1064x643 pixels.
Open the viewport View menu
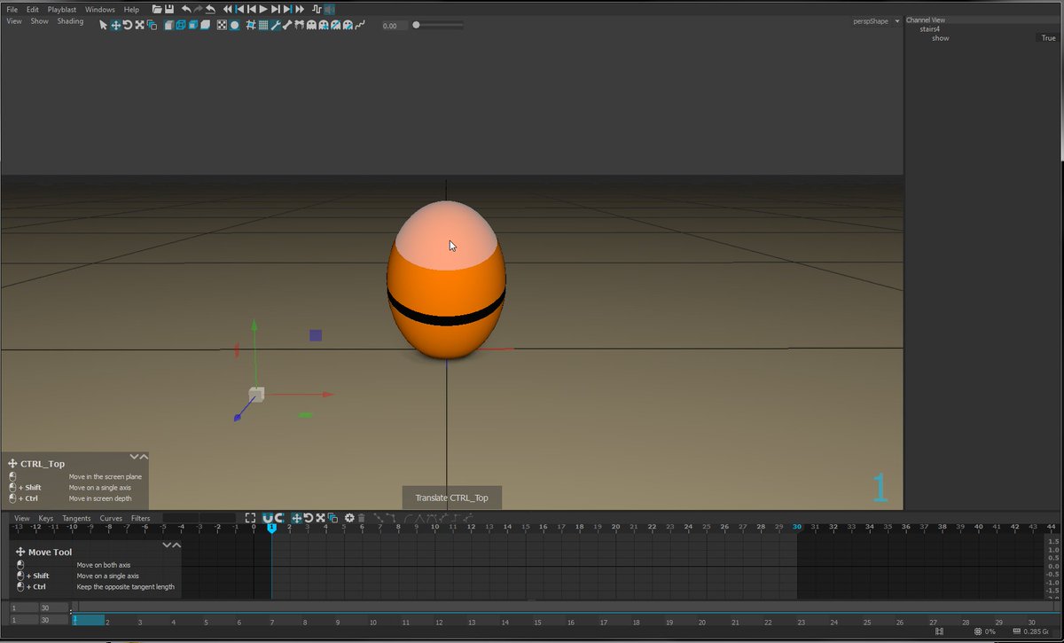click(14, 21)
